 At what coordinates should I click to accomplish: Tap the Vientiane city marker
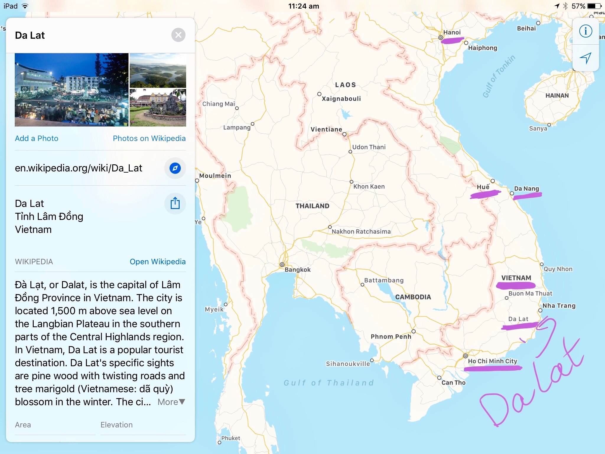point(344,134)
